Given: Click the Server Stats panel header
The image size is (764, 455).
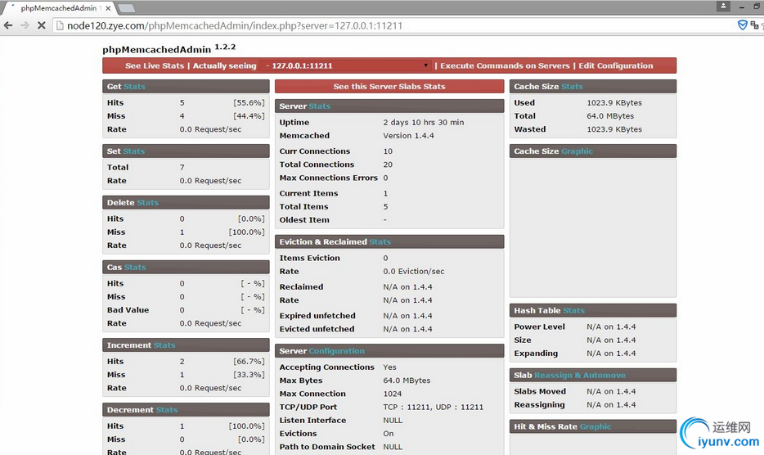Looking at the screenshot, I should pyautogui.click(x=389, y=106).
